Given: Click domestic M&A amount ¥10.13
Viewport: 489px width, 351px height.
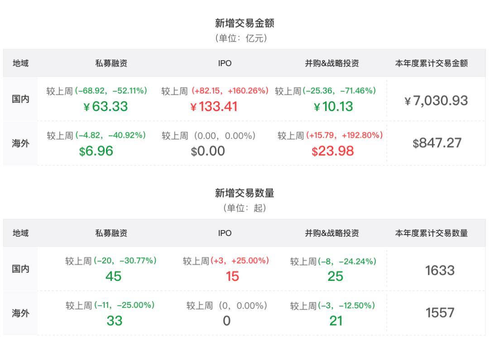Looking at the screenshot, I should [333, 106].
